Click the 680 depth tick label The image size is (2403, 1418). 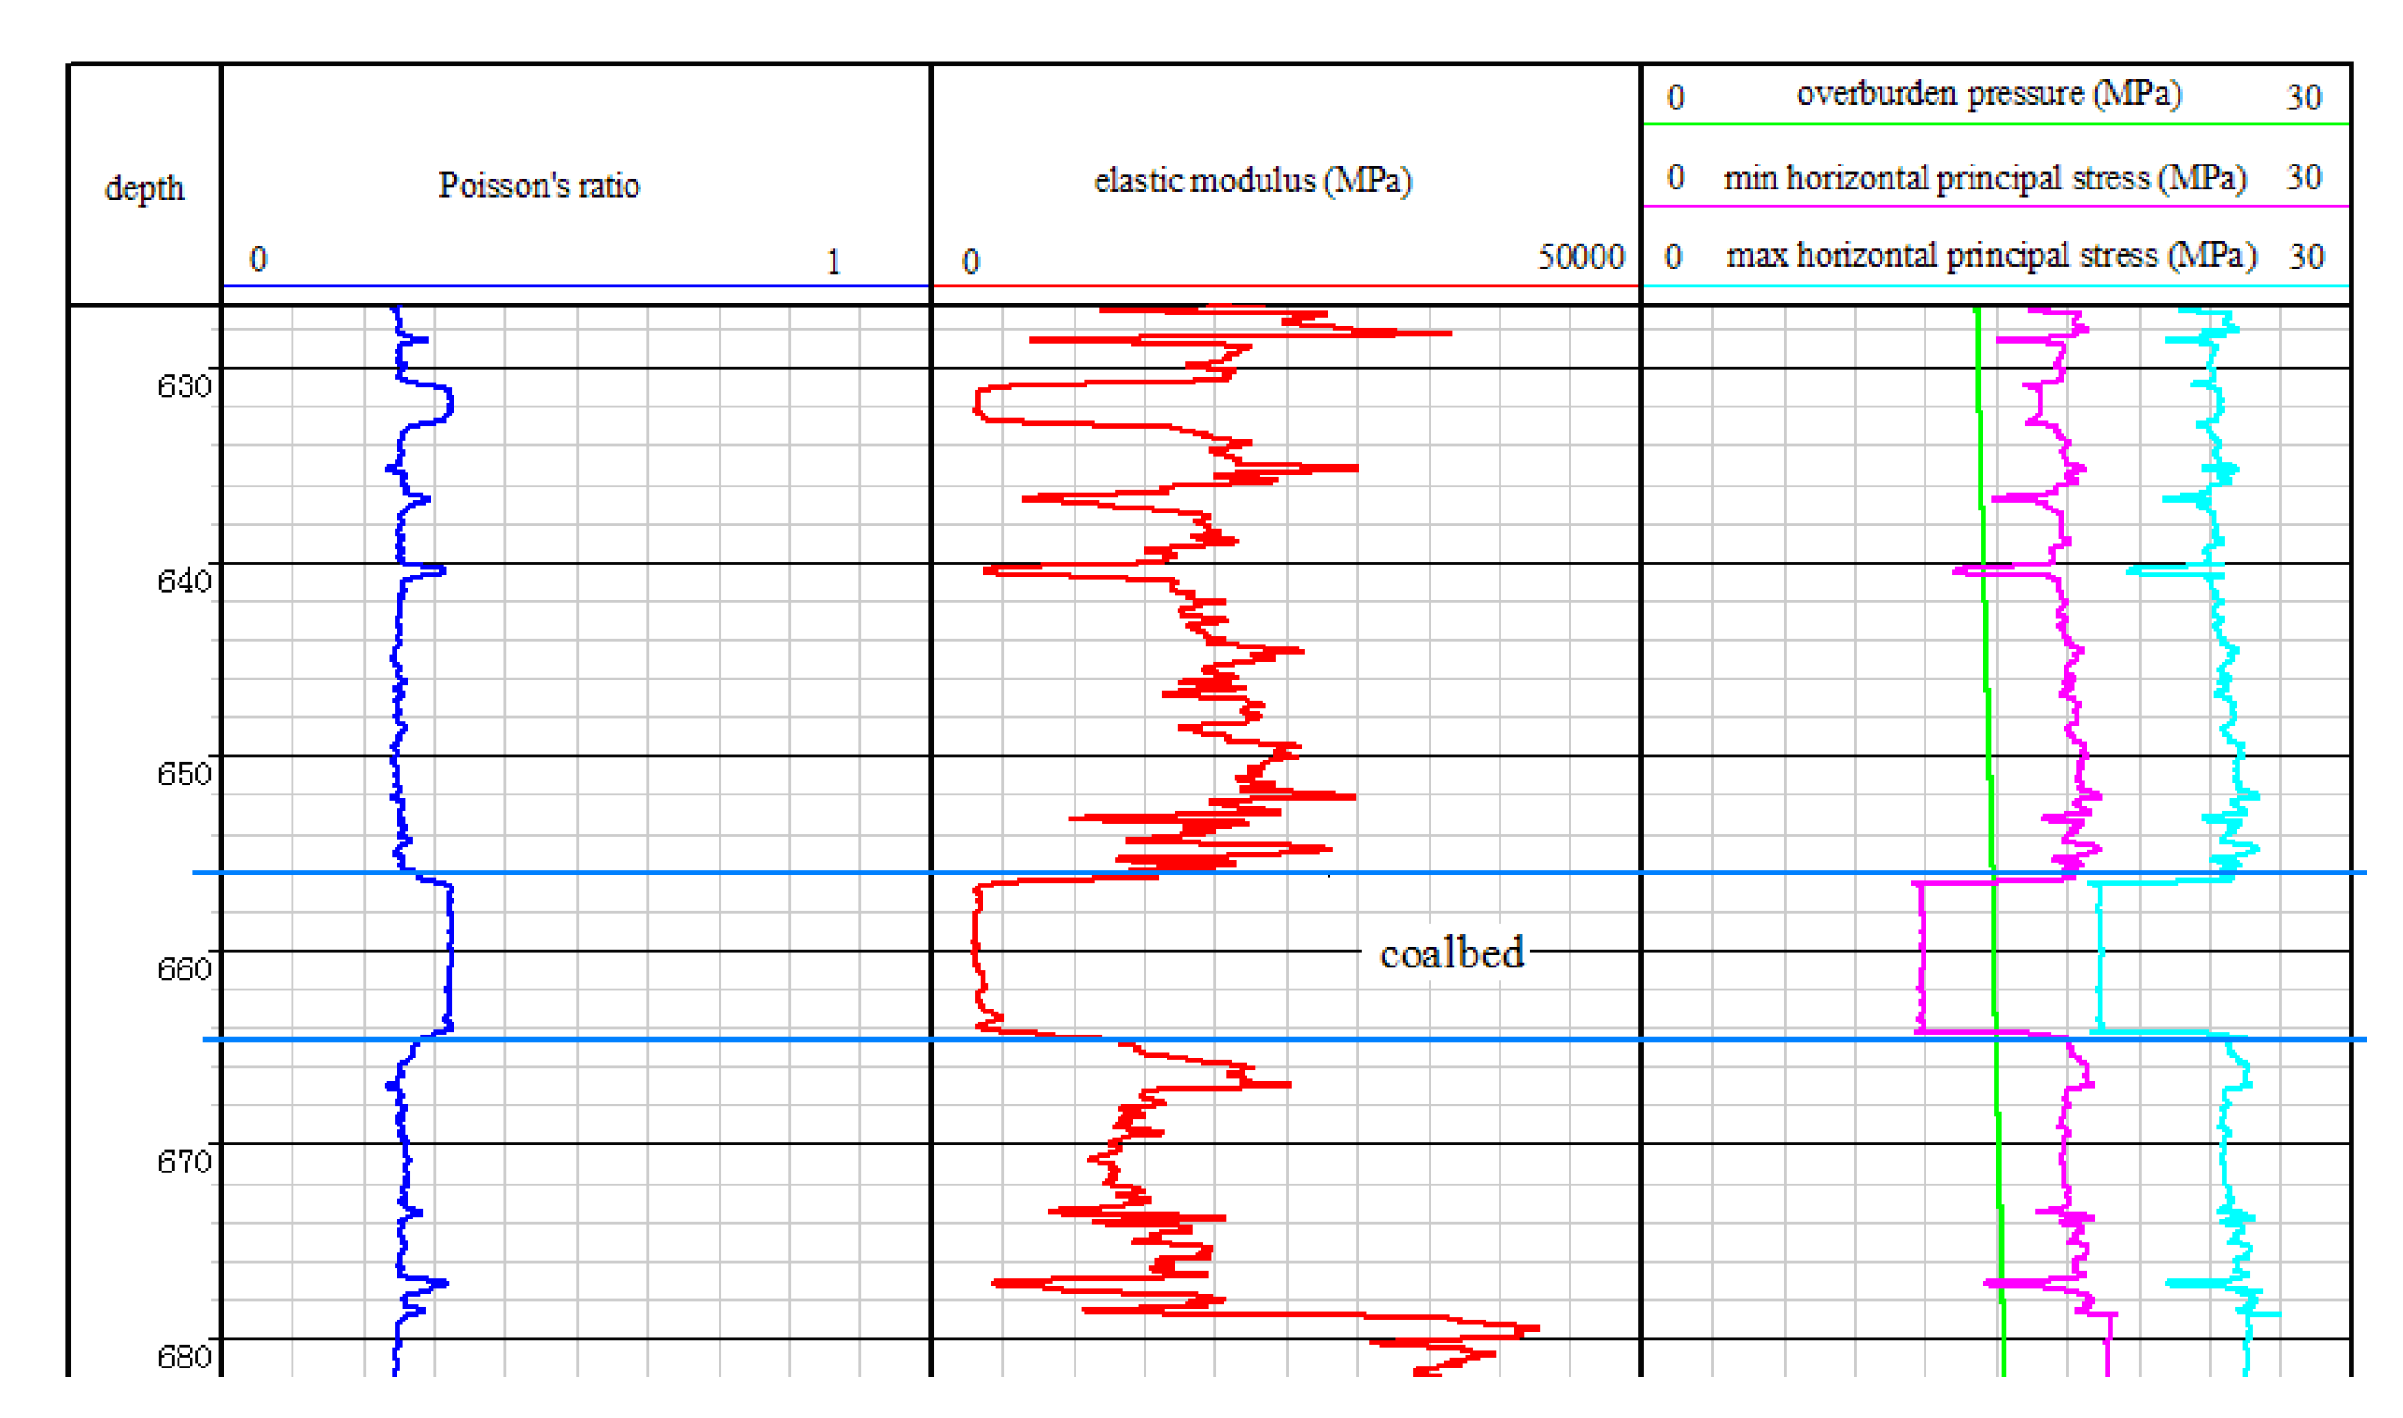183,1356
